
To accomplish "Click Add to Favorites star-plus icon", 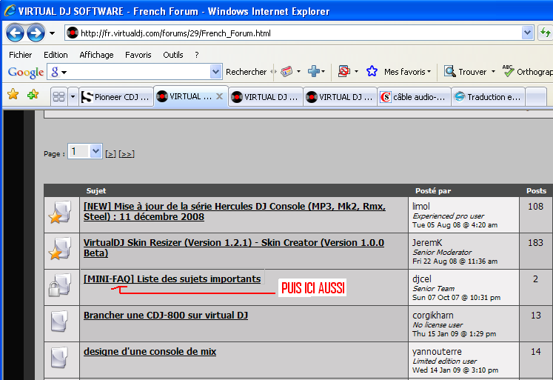I will (x=33, y=94).
